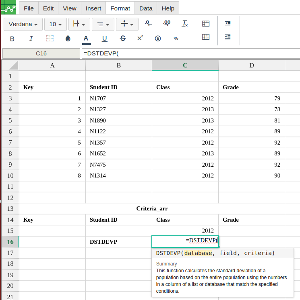Click the superscript icon

pyautogui.click(x=140, y=38)
